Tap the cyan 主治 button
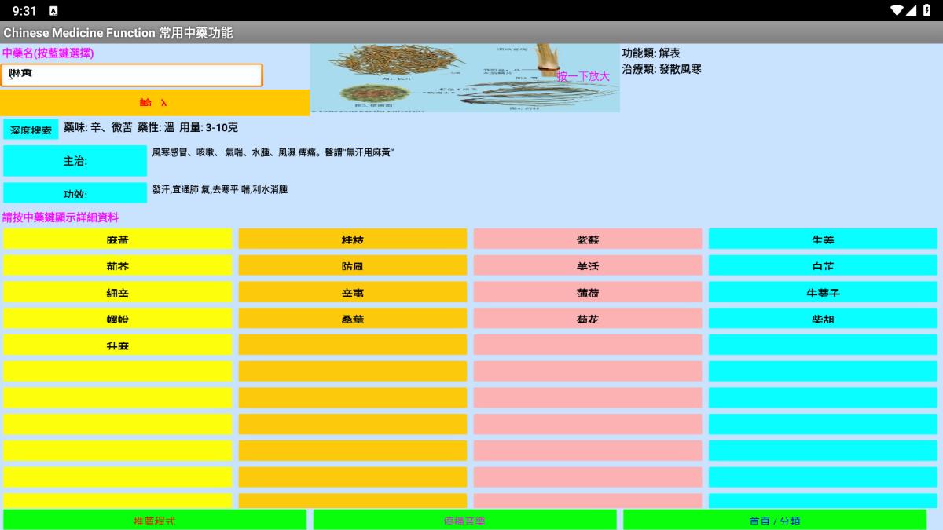943x530 pixels. click(x=75, y=161)
